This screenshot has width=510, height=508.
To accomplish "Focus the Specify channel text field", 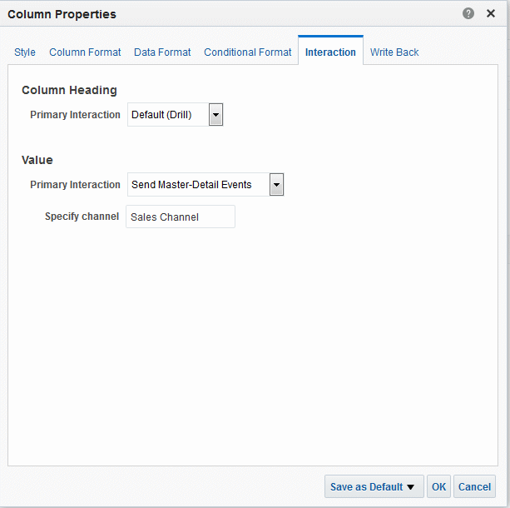I will (181, 217).
